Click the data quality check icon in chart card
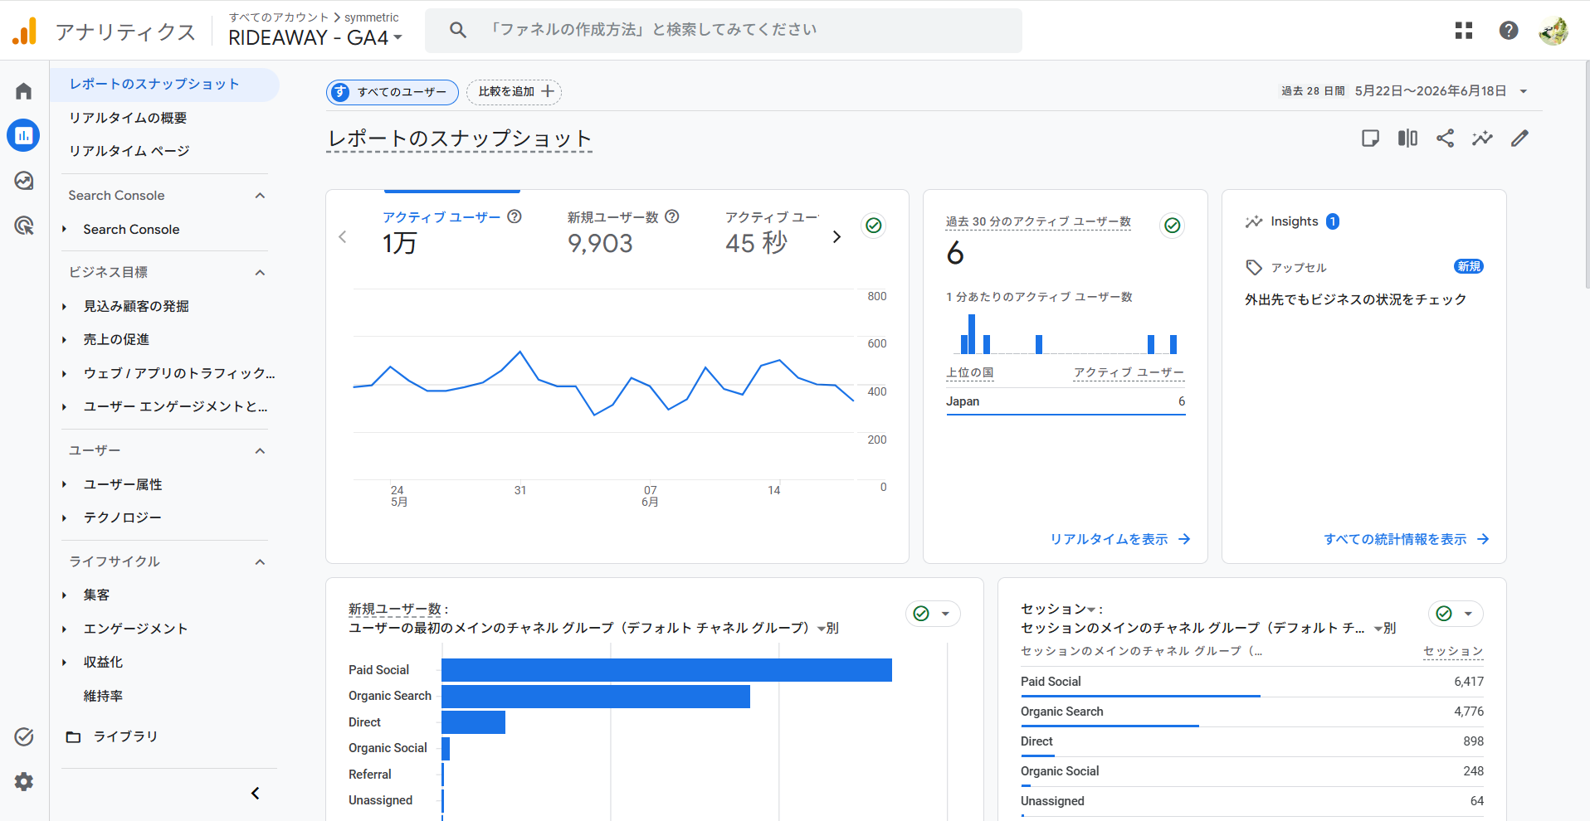 [x=873, y=226]
